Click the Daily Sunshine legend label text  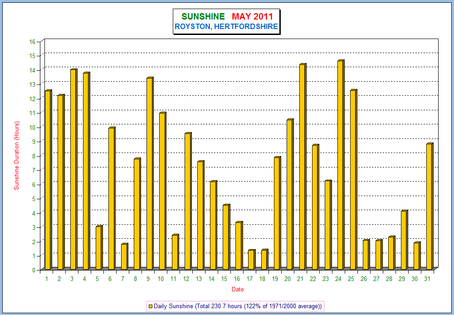click(238, 306)
